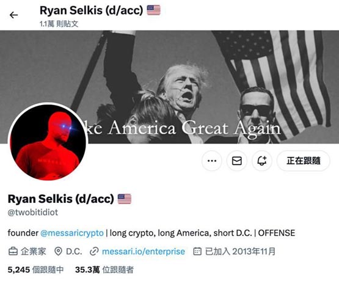This screenshot has width=339, height=286.
Task: Click the 1.1萬 則貼文 post count
Action: tap(59, 24)
